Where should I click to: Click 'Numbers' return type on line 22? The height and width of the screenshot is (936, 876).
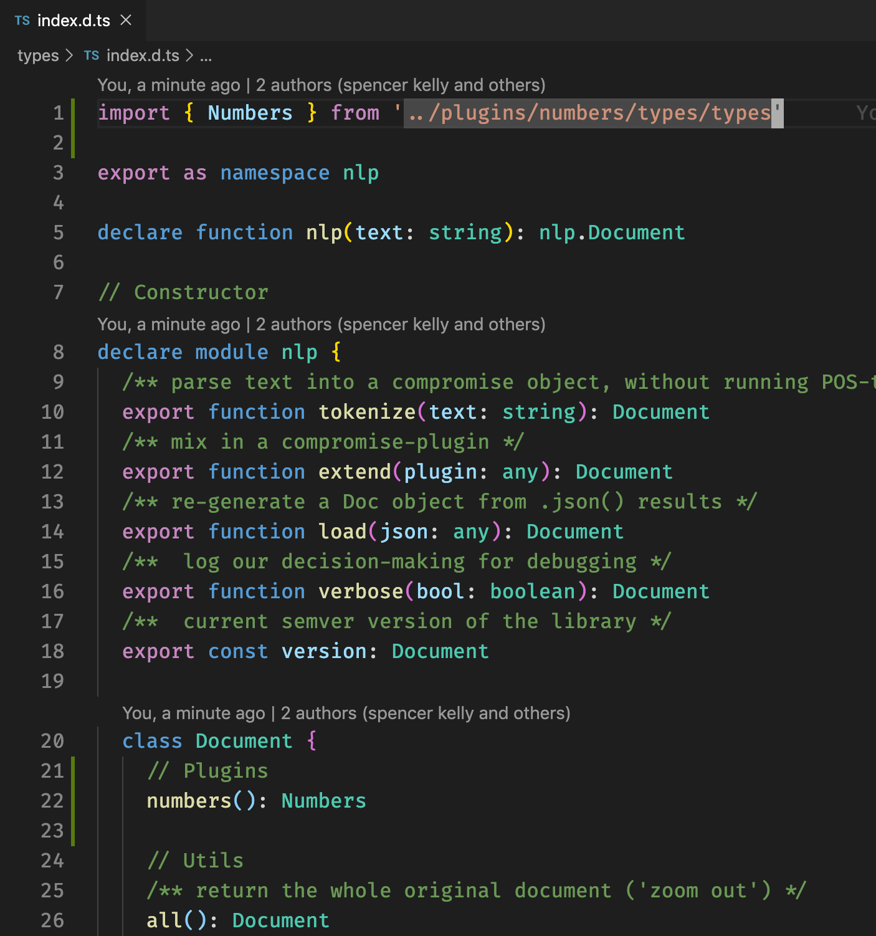(x=324, y=801)
